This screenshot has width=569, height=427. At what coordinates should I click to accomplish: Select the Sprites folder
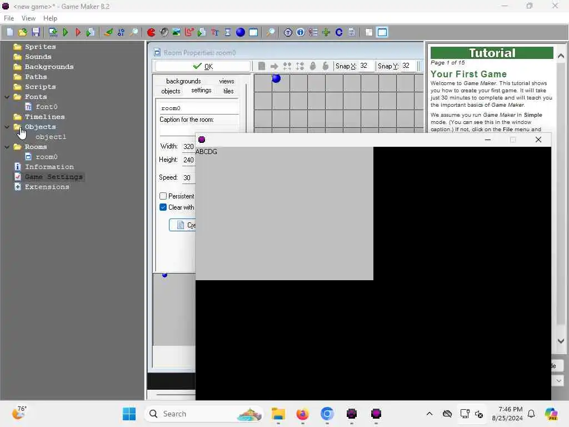click(40, 47)
